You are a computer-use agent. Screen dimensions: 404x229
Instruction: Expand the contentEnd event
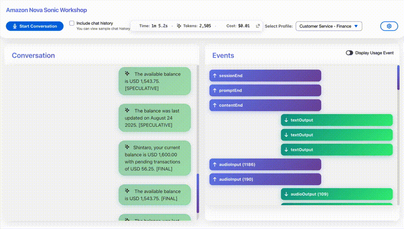pos(265,105)
